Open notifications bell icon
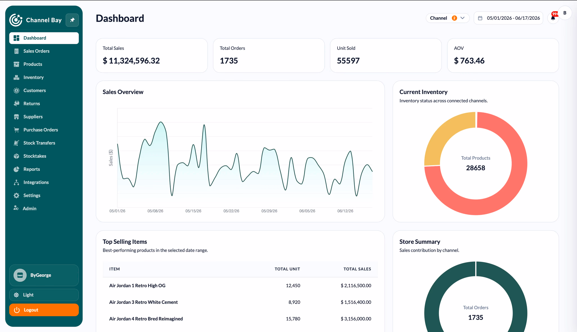Image resolution: width=577 pixels, height=332 pixels. coord(553,18)
